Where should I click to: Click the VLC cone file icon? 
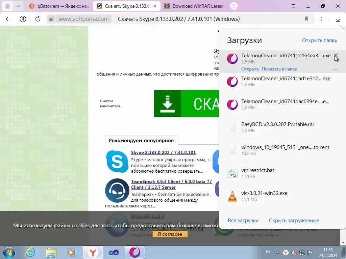[232, 196]
